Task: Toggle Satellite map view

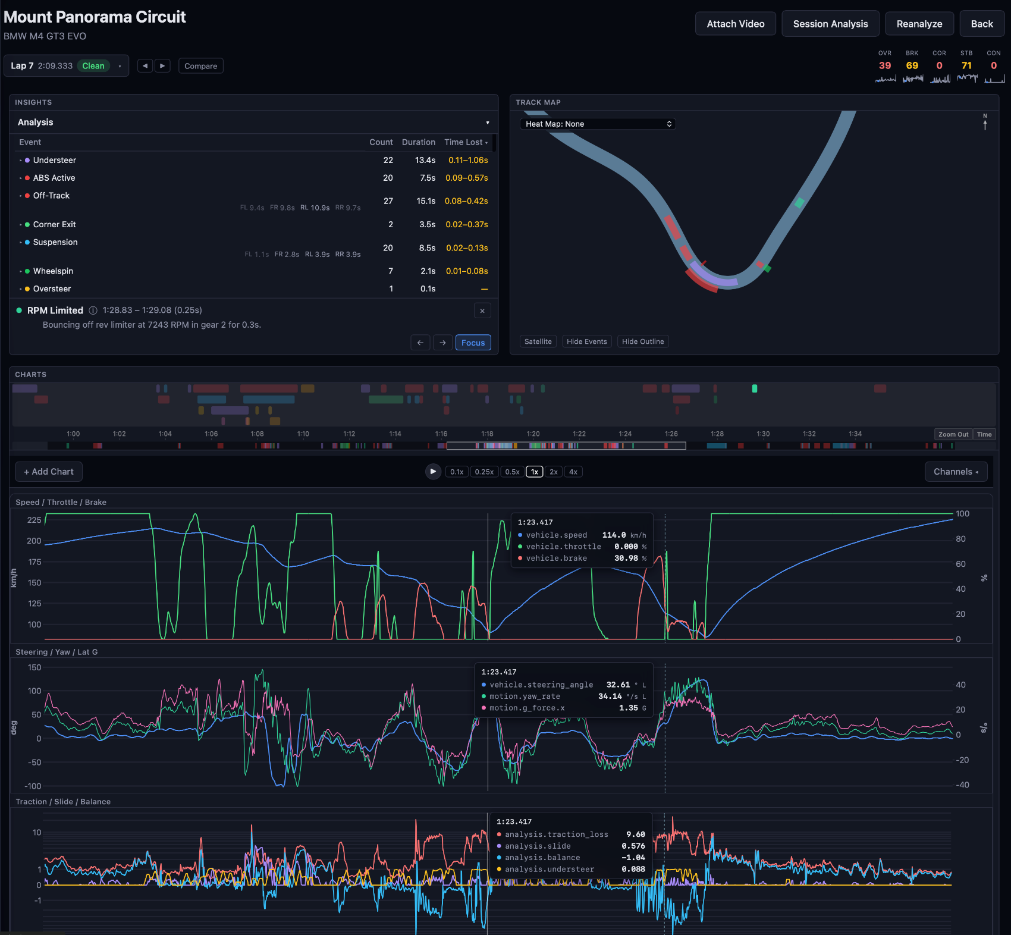Action: coord(538,341)
